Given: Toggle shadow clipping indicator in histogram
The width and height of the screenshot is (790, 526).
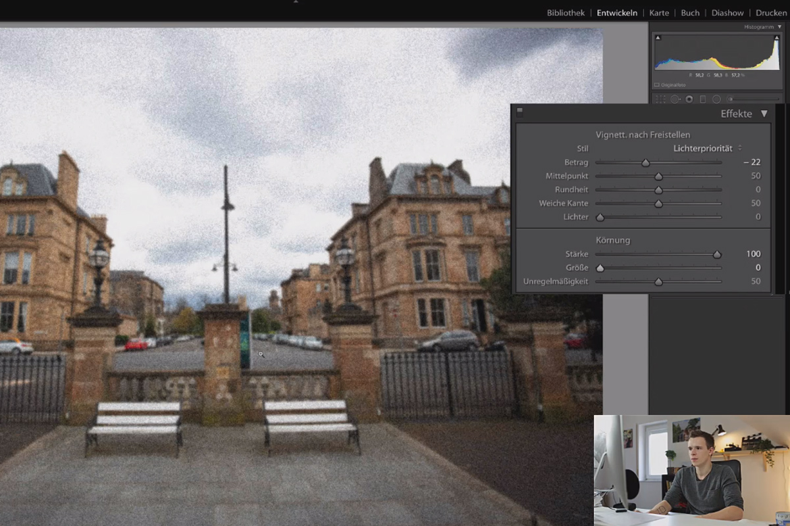Looking at the screenshot, I should coord(658,38).
